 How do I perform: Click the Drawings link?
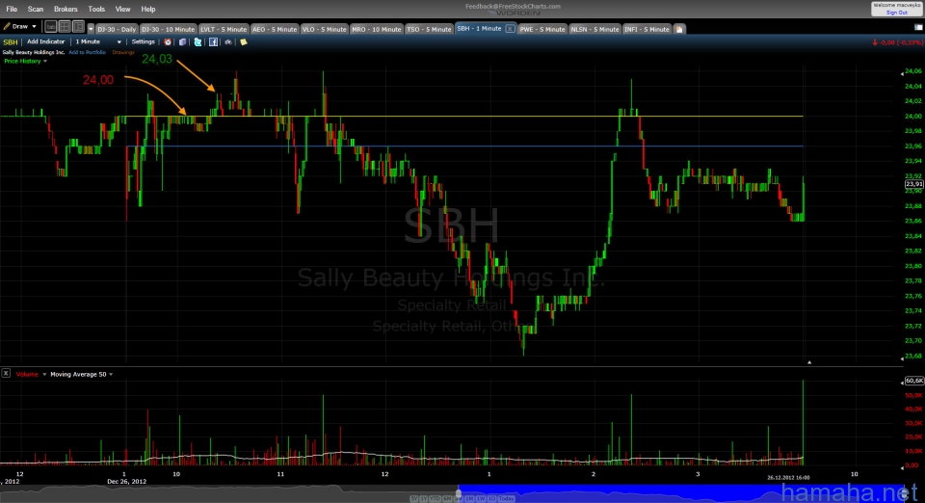(x=123, y=52)
